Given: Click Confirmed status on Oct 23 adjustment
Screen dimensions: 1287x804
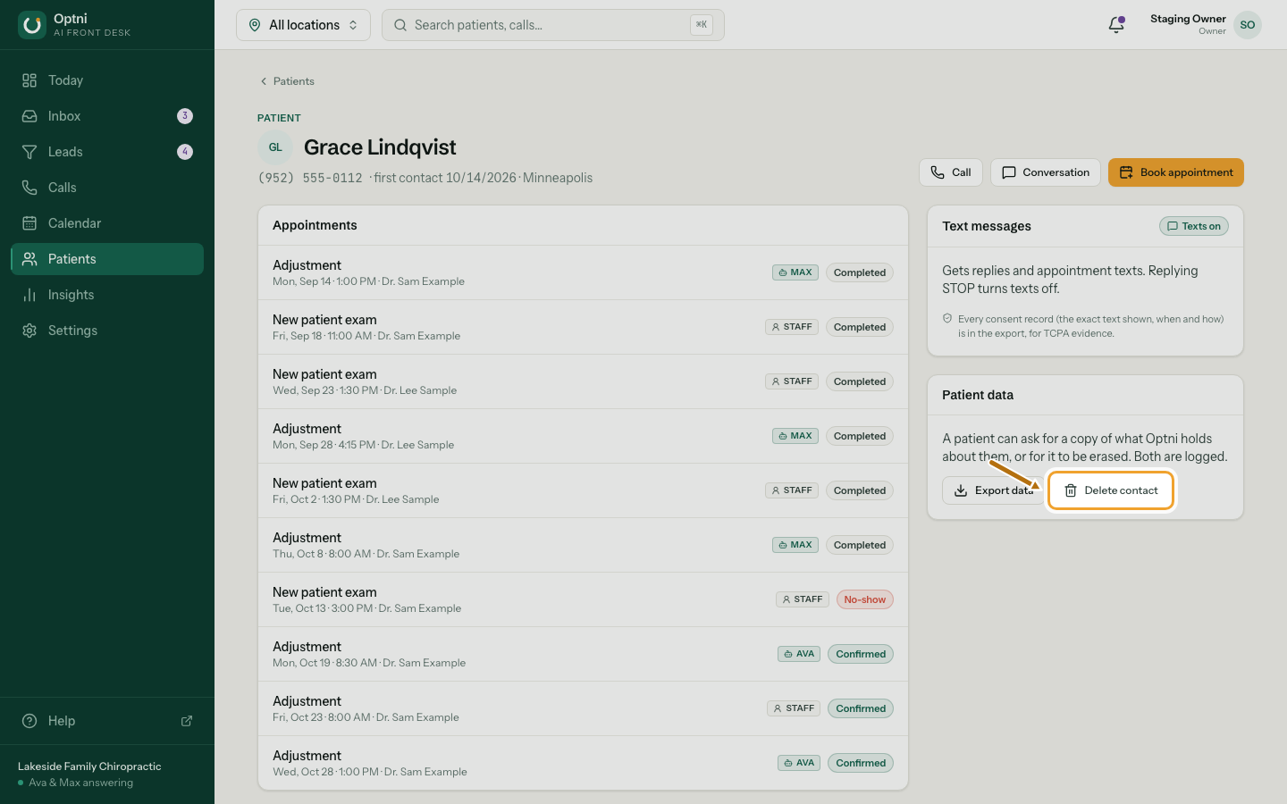Looking at the screenshot, I should coord(861,708).
